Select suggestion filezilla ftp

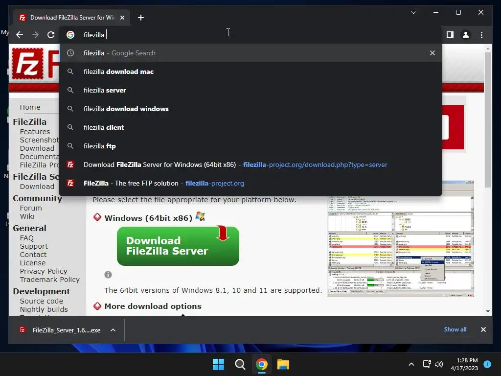[x=250, y=146]
